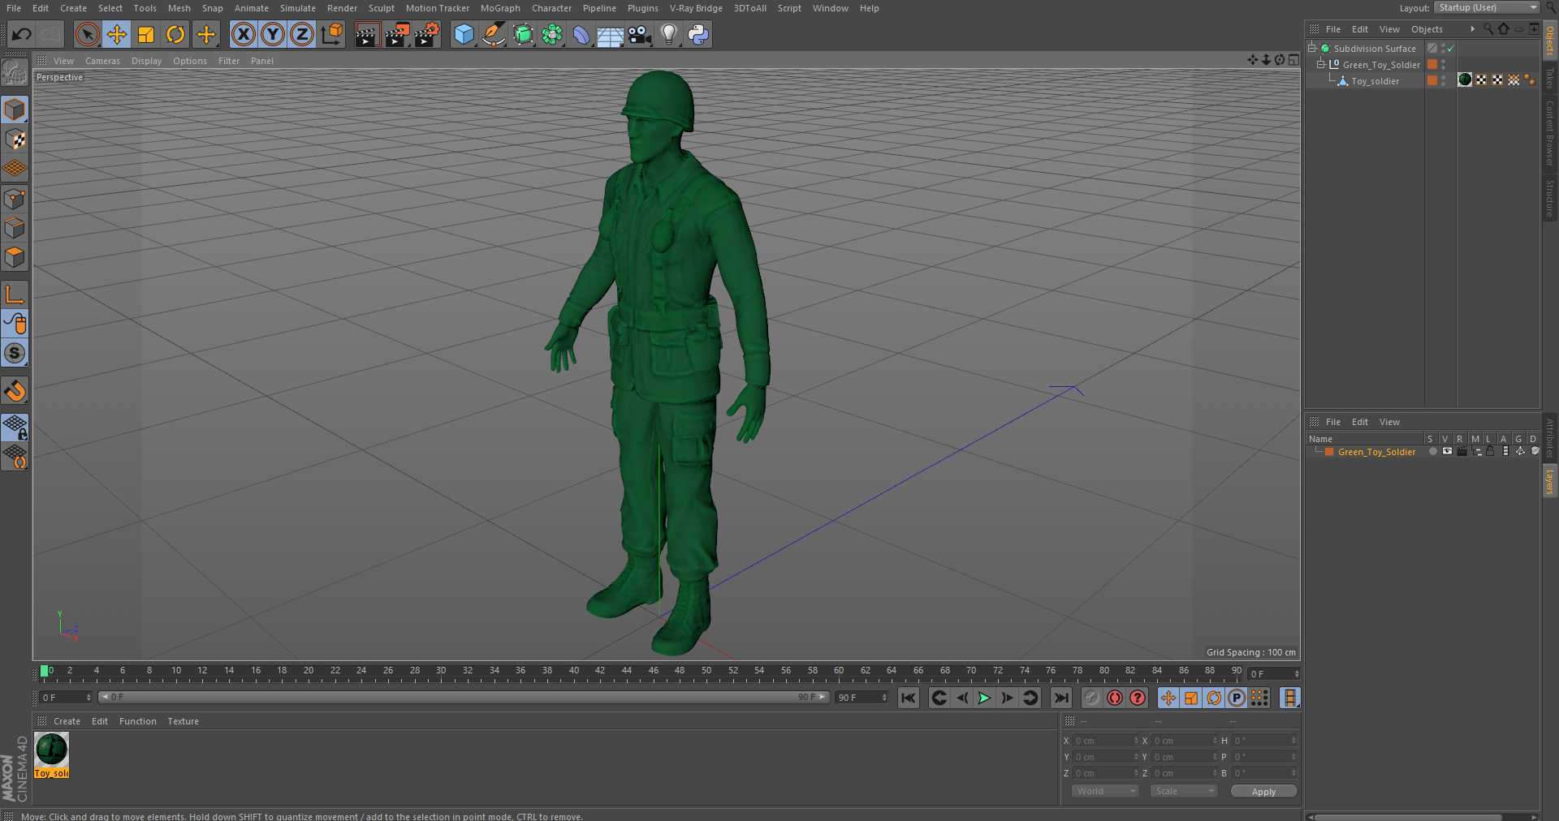Open viewport Cameras menu
This screenshot has width=1559, height=821.
coord(102,61)
